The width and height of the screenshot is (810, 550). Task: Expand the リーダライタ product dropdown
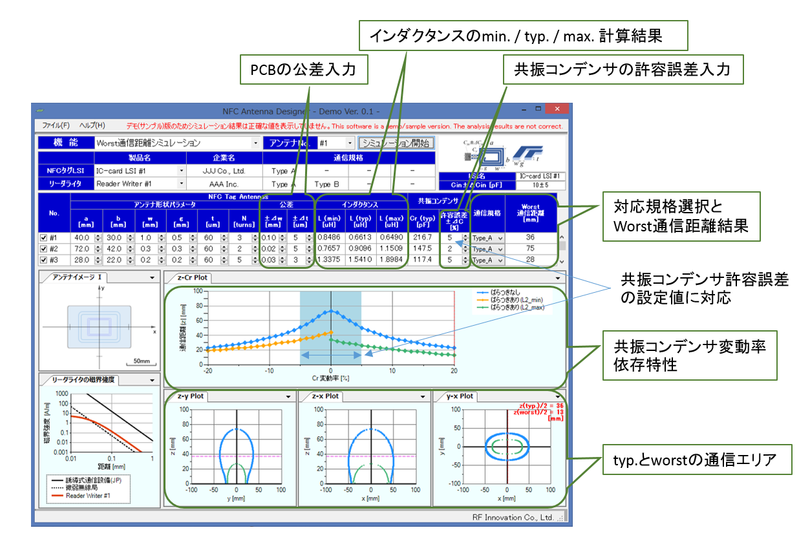pos(182,184)
